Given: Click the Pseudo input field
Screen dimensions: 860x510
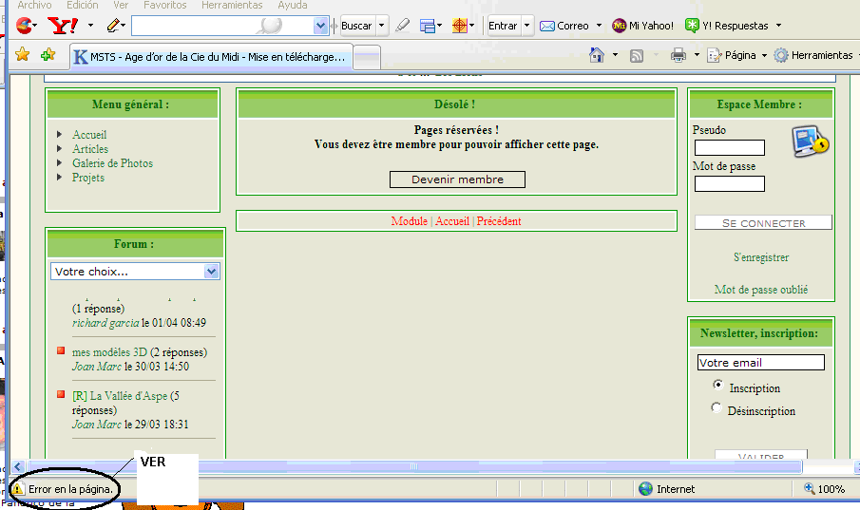Looking at the screenshot, I should tap(729, 148).
